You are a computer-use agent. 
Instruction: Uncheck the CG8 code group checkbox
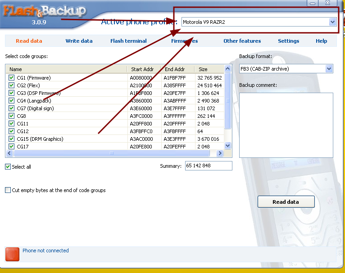11,116
